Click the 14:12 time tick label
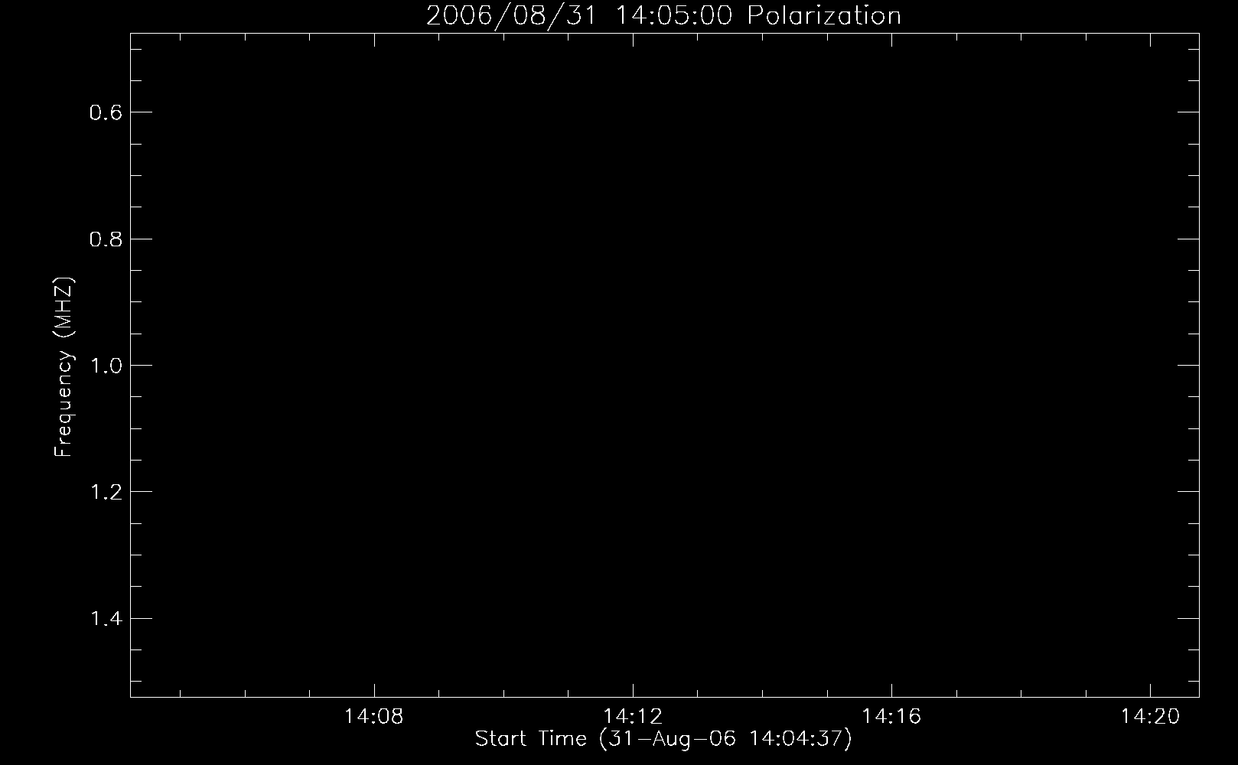Viewport: 1238px width, 765px height. pos(633,717)
